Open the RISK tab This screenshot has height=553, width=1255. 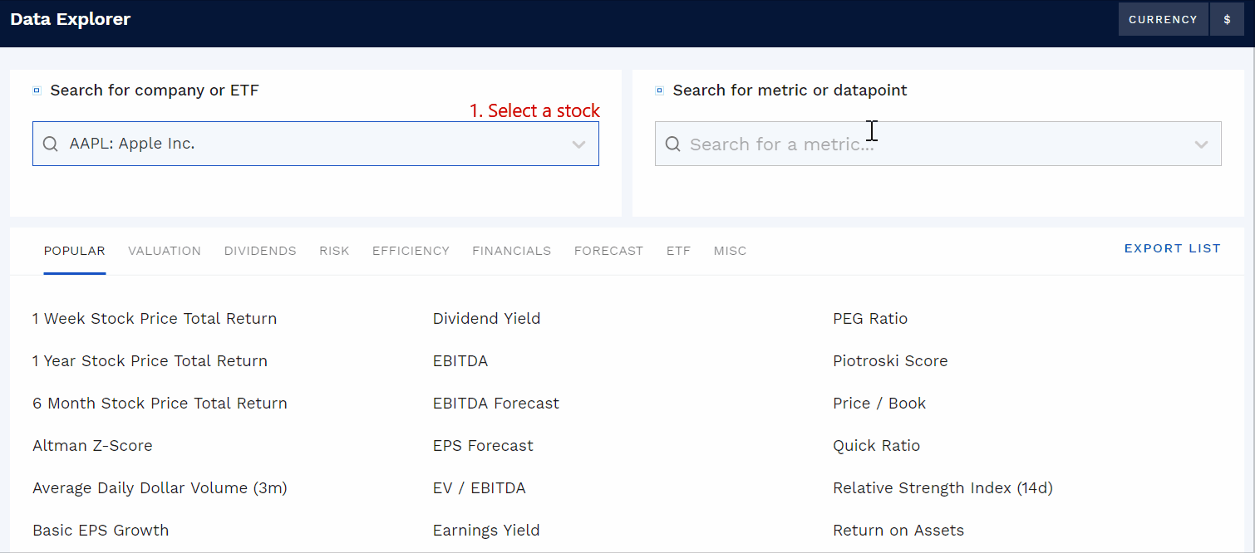coord(334,251)
